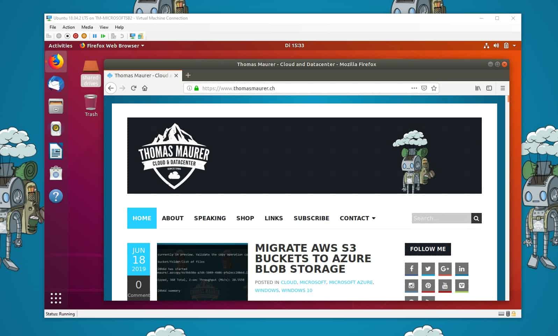Image resolution: width=558 pixels, height=336 pixels.
Task: Click the volume icon in Ubuntu top bar
Action: (x=496, y=46)
